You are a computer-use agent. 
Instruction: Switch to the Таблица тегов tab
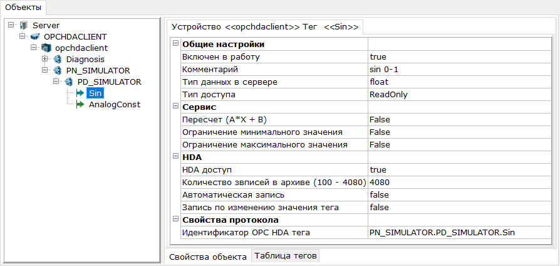286,256
